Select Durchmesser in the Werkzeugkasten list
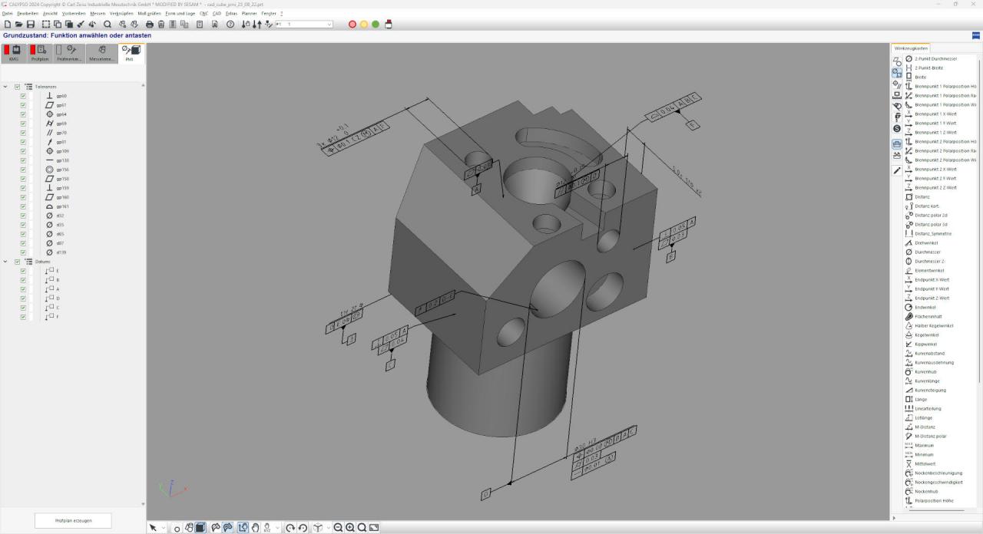The image size is (983, 534). click(x=927, y=252)
